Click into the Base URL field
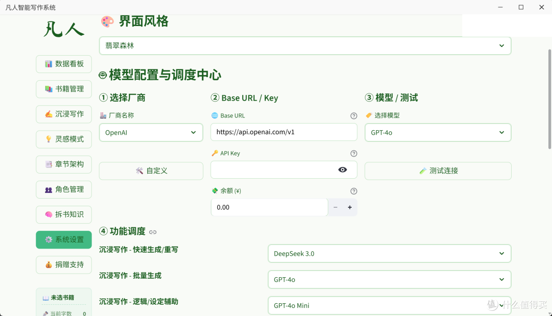Viewport: 552px width, 316px height. 284,132
